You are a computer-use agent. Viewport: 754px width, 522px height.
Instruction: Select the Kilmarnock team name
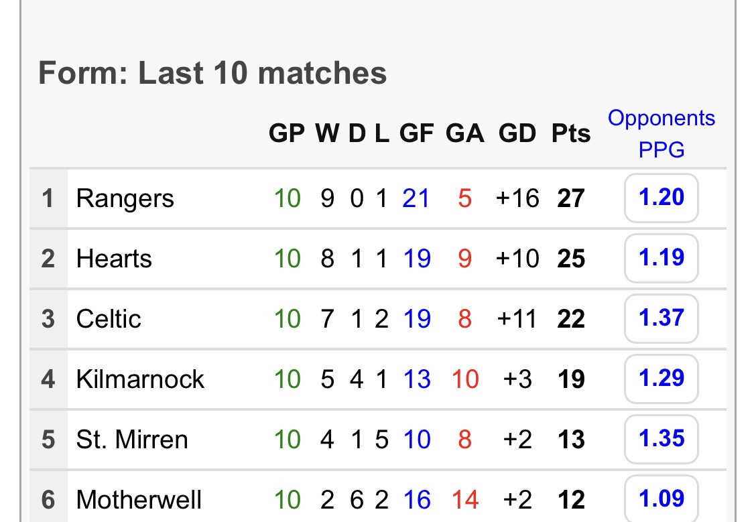click(x=141, y=379)
